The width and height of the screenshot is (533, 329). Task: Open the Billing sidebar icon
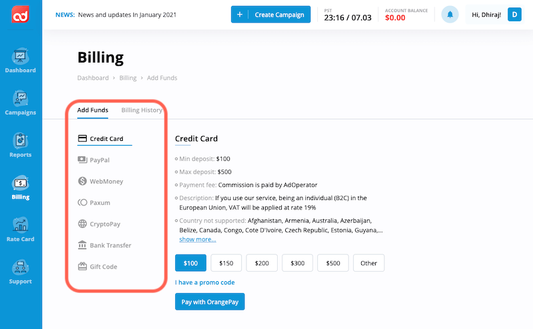21,183
